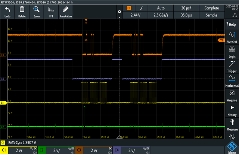Screen dimensions: 239x154
Task: Click the Undo toolbar icon
Action: 7,12
